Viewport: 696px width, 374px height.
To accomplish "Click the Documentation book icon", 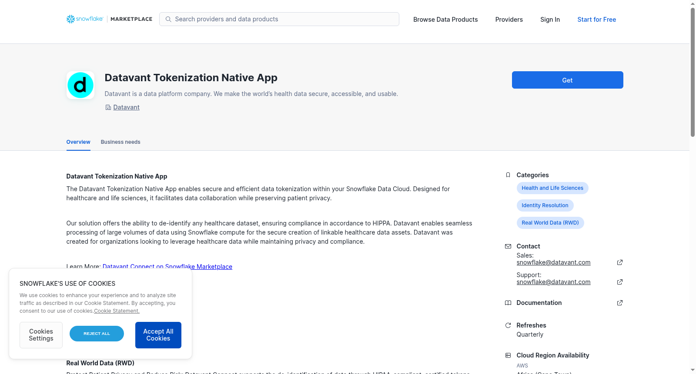I will [508, 303].
